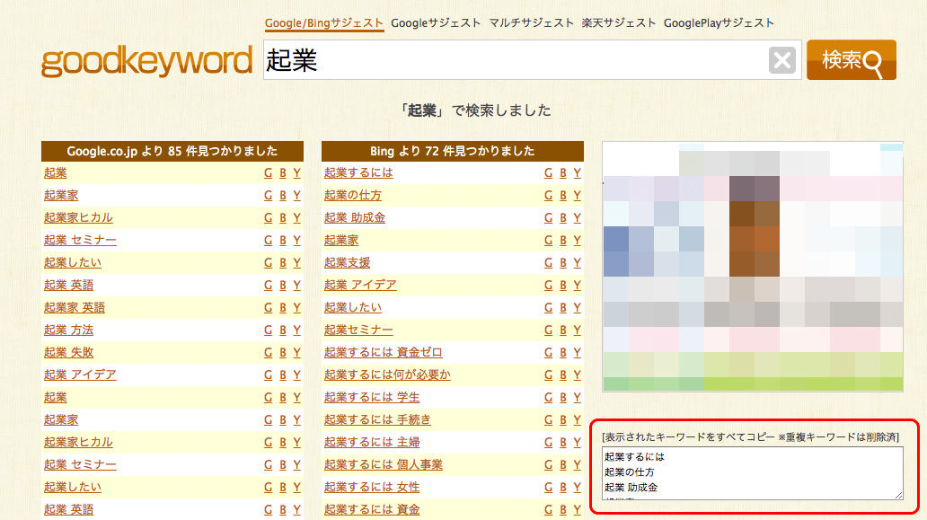Open the 起業するには 個人事業 link
Image resolution: width=927 pixels, height=520 pixels.
(x=383, y=465)
